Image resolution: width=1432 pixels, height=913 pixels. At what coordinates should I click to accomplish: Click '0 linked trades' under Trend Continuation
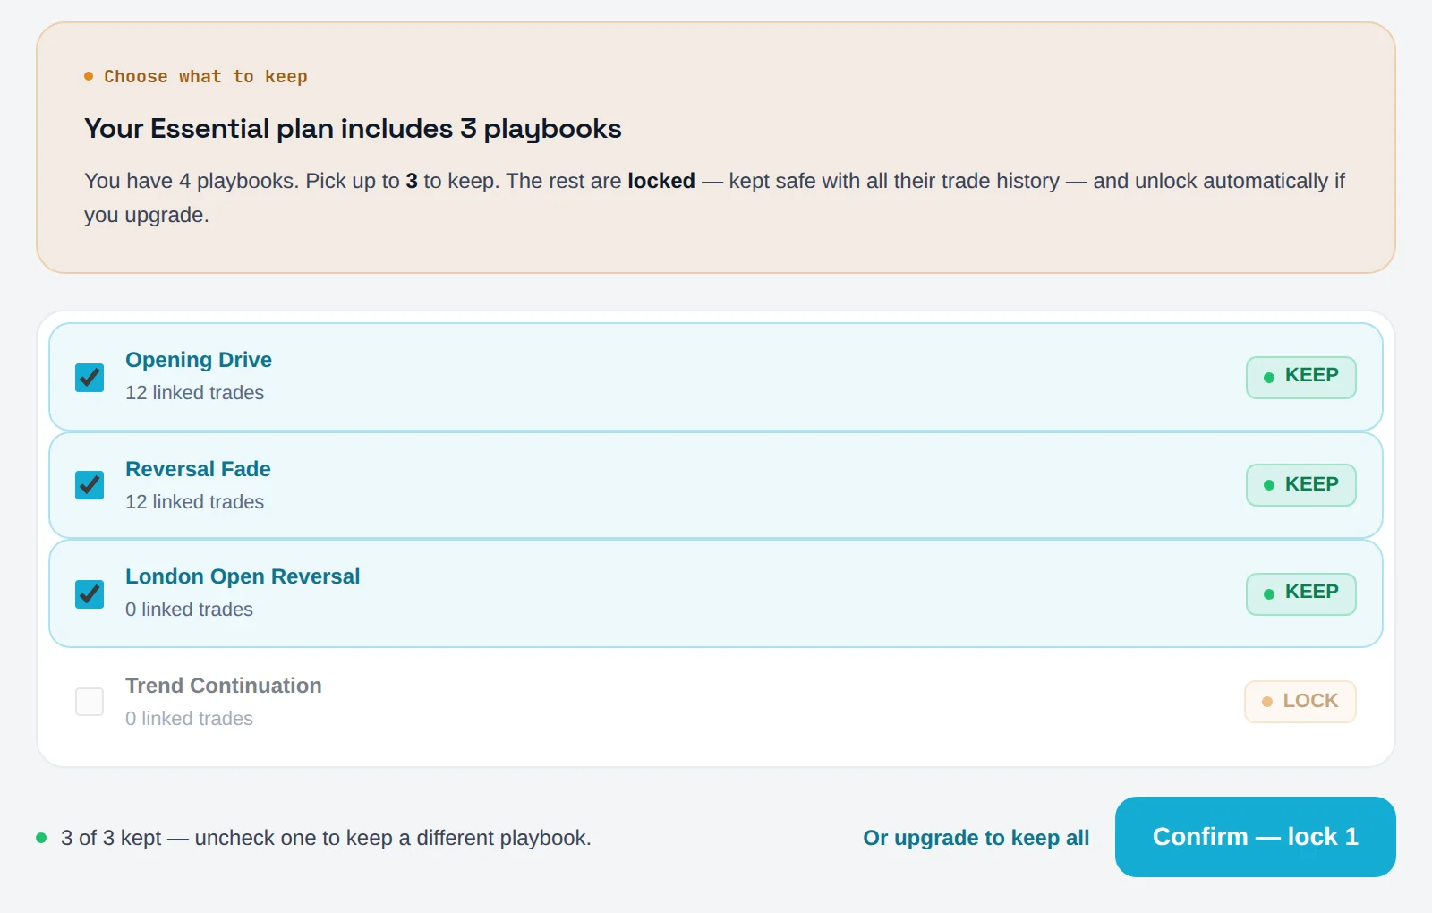189,719
